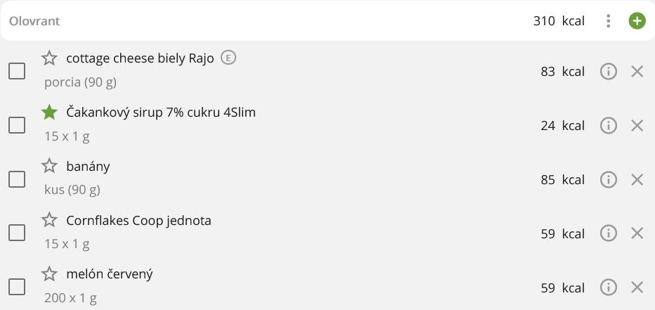Mark Cornflakes Coop jednota as favorite

click(49, 221)
